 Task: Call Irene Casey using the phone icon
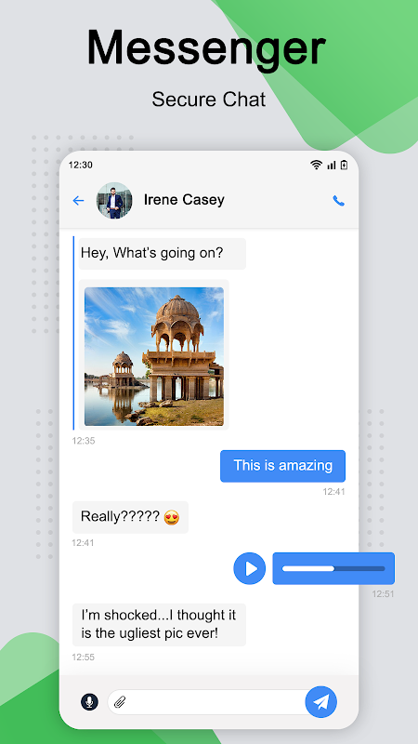point(338,201)
